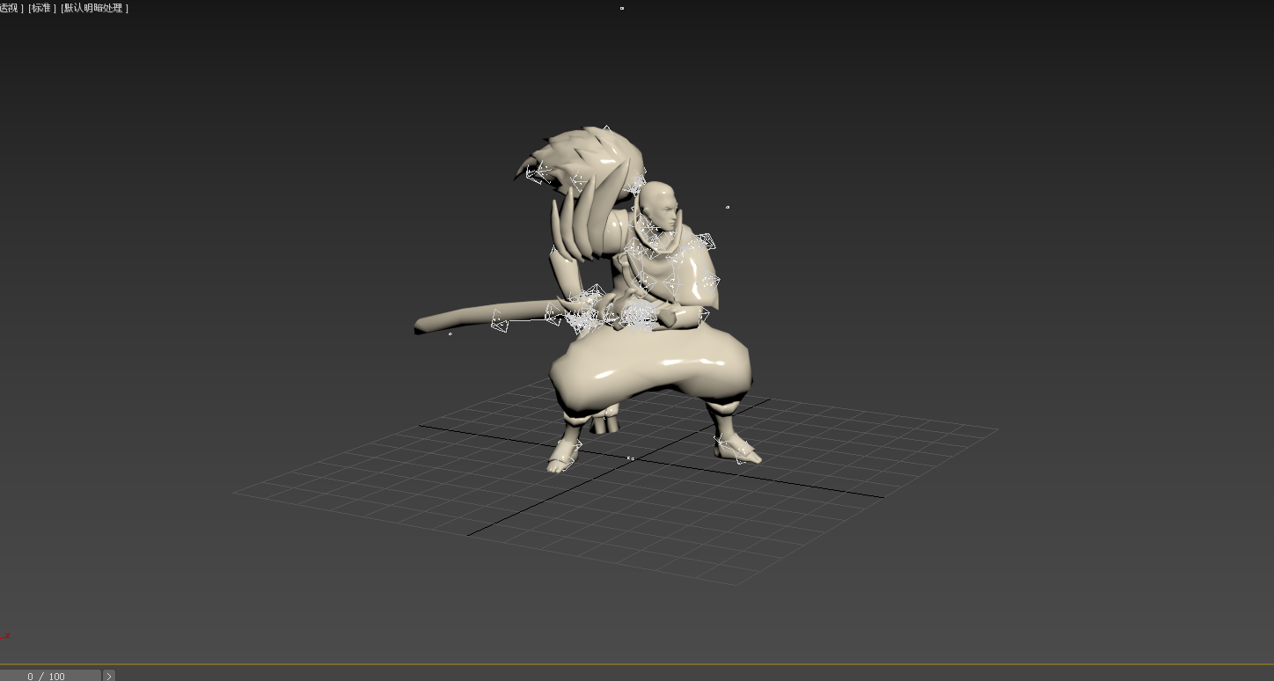Click the origin marker on the grid
This screenshot has width=1274, height=681.
[x=630, y=458]
